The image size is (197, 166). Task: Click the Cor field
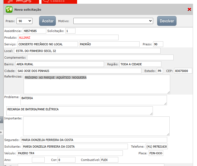[x=66, y=160]
